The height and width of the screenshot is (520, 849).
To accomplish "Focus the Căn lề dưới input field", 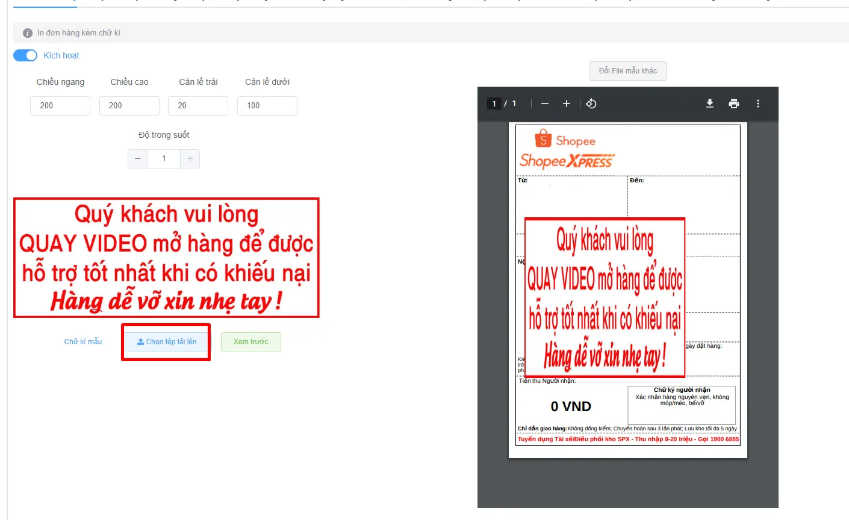I will tap(267, 106).
